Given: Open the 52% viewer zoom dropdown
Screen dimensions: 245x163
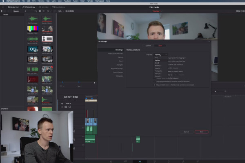Looking at the screenshot, I should 61,11.
